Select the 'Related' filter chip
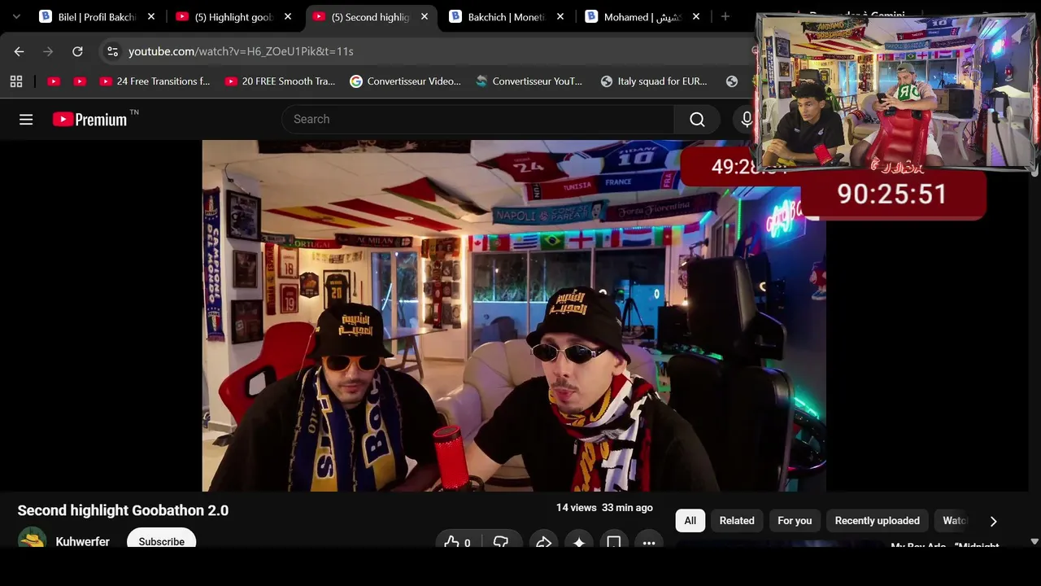 [737, 521]
